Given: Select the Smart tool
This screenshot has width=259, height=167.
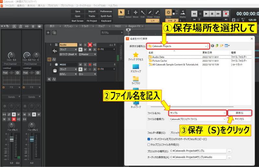Looking at the screenshot, I should click(x=121, y=13).
